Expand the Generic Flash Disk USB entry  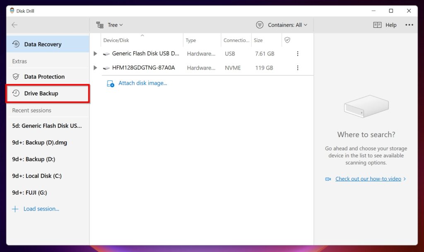coord(95,53)
